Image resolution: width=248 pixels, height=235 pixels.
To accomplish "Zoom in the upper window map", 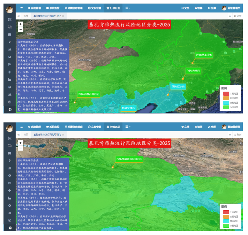I will (x=20, y=24).
